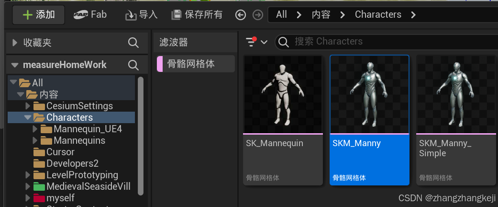Open the dropdown arrow next to filter icon
The width and height of the screenshot is (498, 207).
264,42
